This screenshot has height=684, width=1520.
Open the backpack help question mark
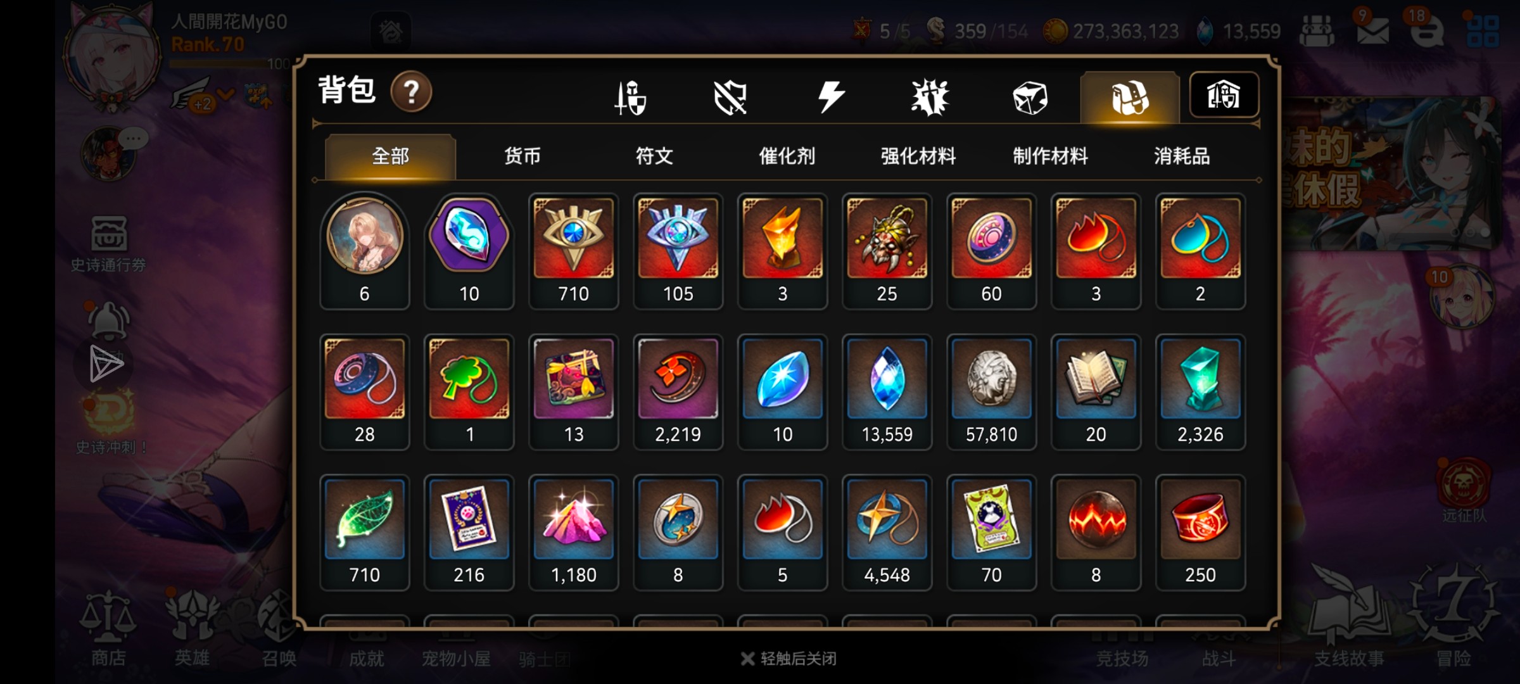[411, 92]
